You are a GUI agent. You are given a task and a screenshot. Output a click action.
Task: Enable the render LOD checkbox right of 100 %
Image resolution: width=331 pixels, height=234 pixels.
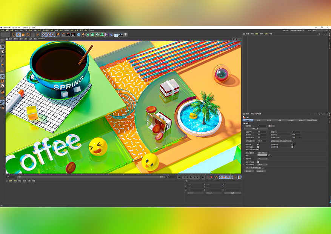coord(293,141)
